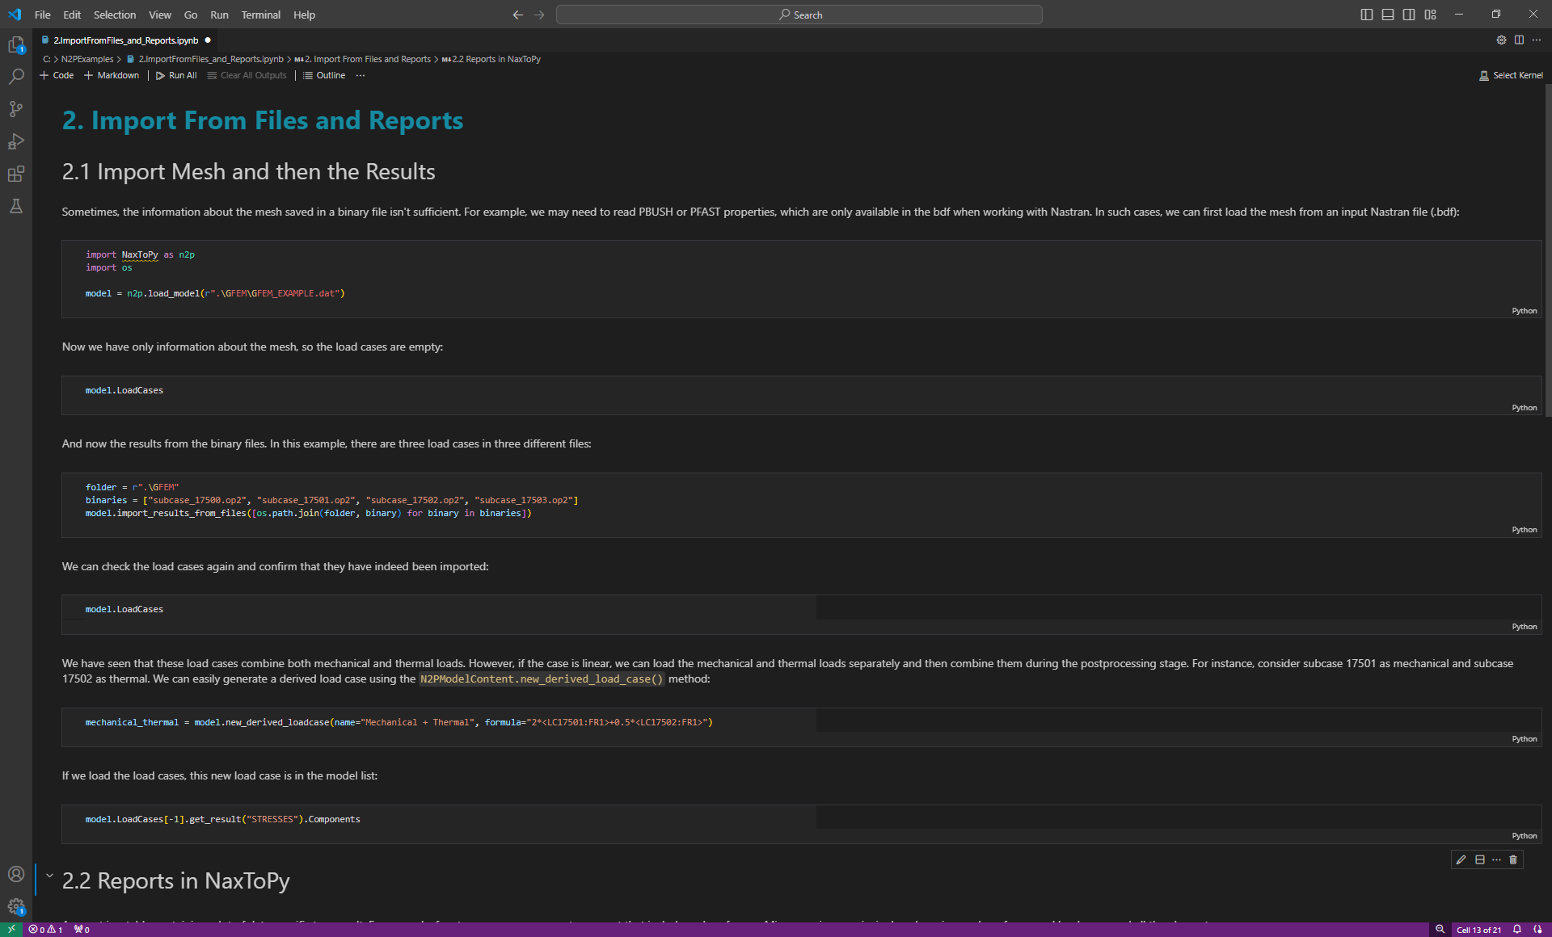Open the notebook toolbar overflow ellipsis
The height and width of the screenshot is (937, 1552).
pyautogui.click(x=361, y=75)
